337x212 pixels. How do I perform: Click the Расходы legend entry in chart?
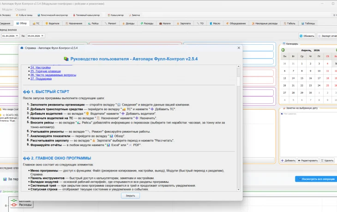coord(21,205)
